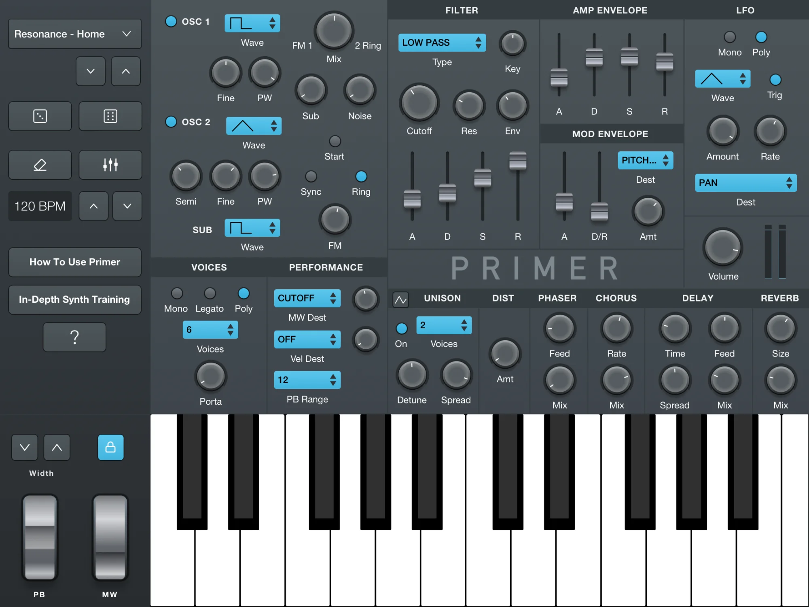
Task: Click the MW mod wheel
Action: (x=110, y=537)
